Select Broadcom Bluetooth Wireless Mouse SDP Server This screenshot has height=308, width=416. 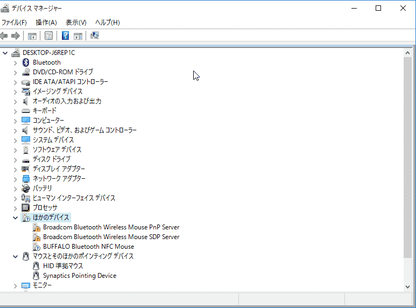(111, 237)
